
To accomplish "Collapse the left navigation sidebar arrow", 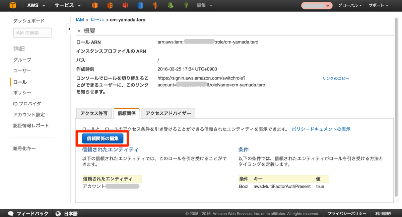I will coord(69,29).
